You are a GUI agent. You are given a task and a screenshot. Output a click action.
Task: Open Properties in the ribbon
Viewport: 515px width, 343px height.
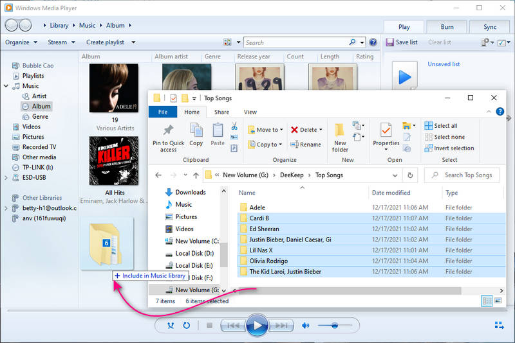[386, 137]
